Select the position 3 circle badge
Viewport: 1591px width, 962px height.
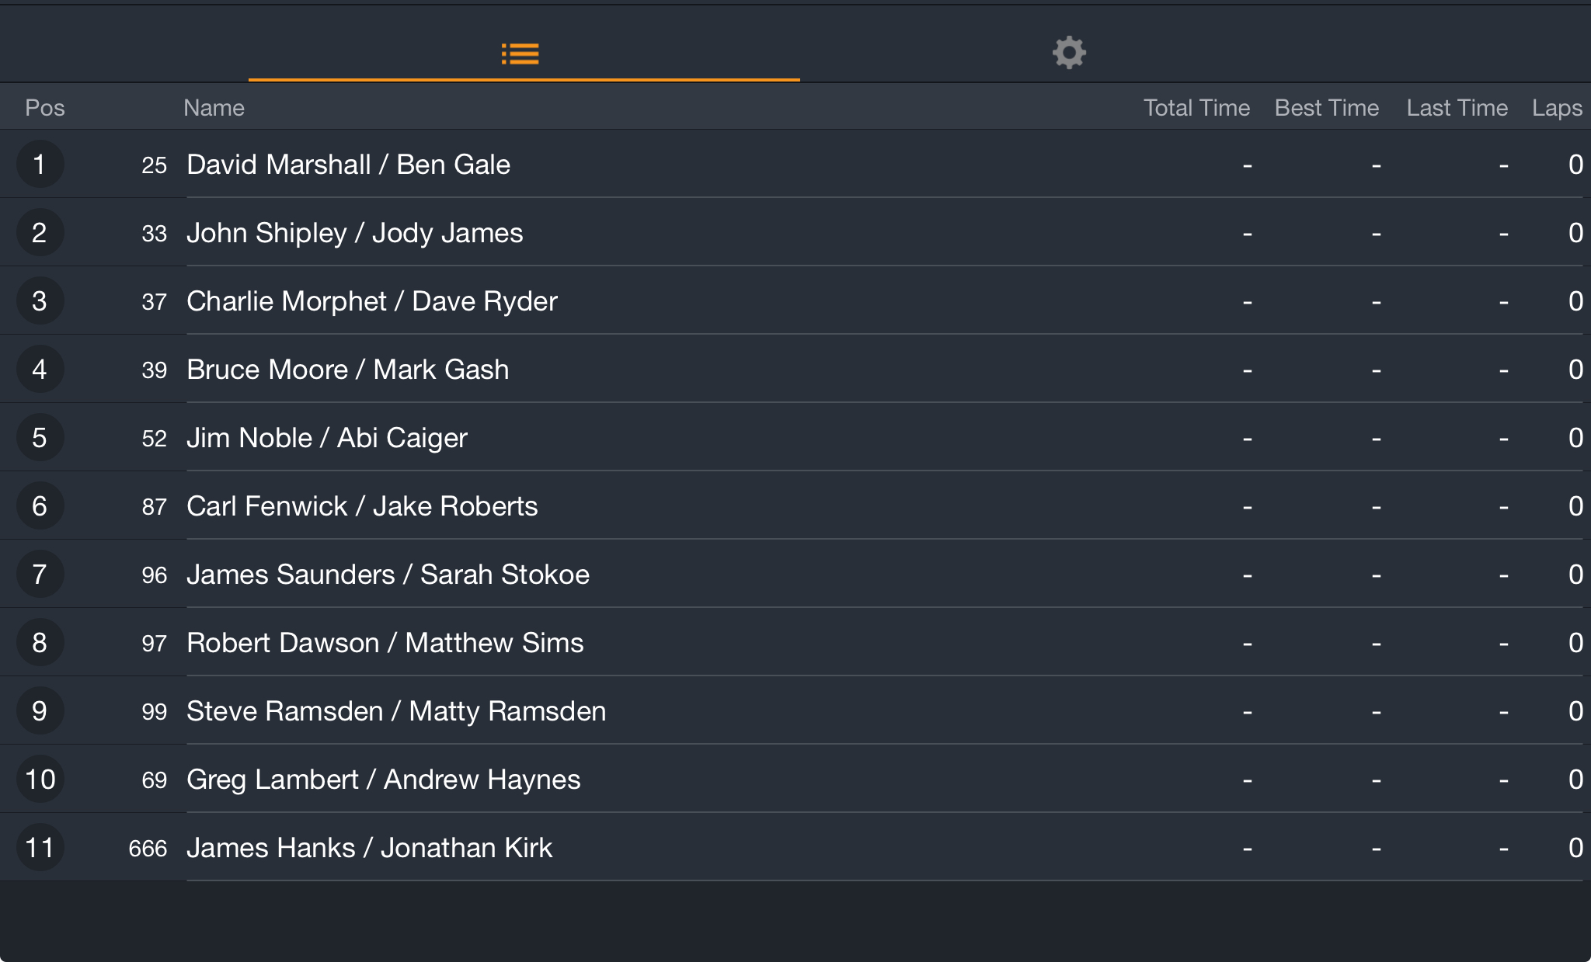coord(40,300)
